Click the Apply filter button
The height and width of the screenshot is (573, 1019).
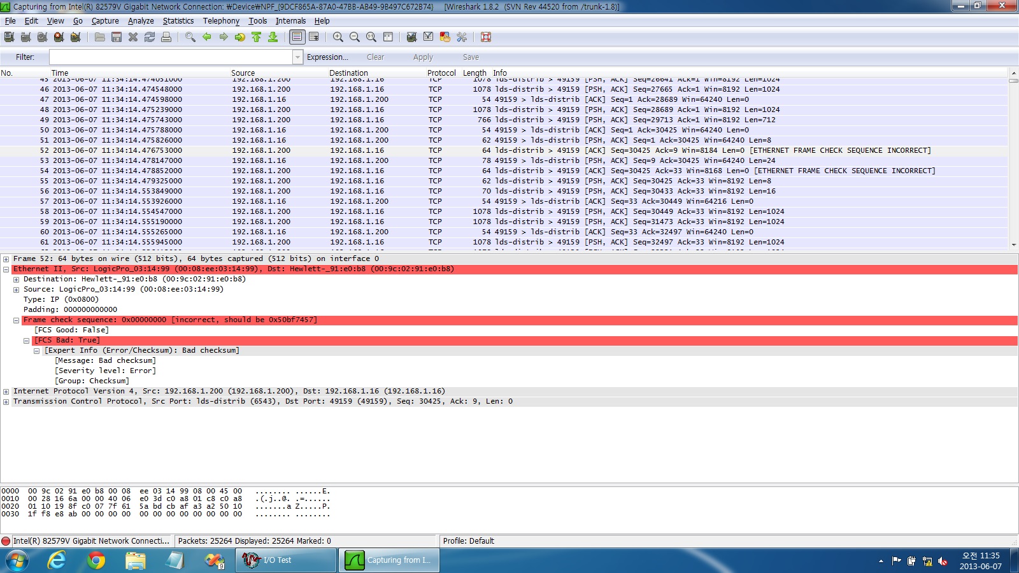(423, 57)
